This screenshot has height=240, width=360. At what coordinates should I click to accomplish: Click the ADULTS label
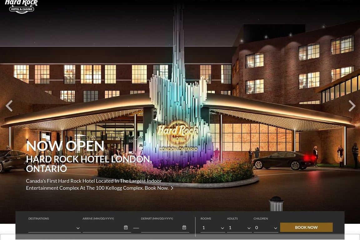[232, 219]
